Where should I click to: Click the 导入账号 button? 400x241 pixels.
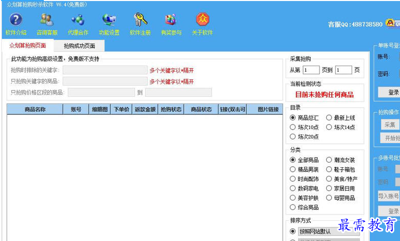388,196
